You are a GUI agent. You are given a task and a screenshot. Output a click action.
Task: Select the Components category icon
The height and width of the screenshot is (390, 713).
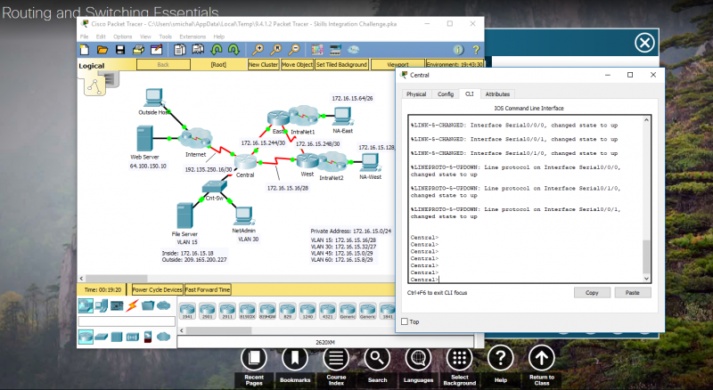tap(117, 306)
